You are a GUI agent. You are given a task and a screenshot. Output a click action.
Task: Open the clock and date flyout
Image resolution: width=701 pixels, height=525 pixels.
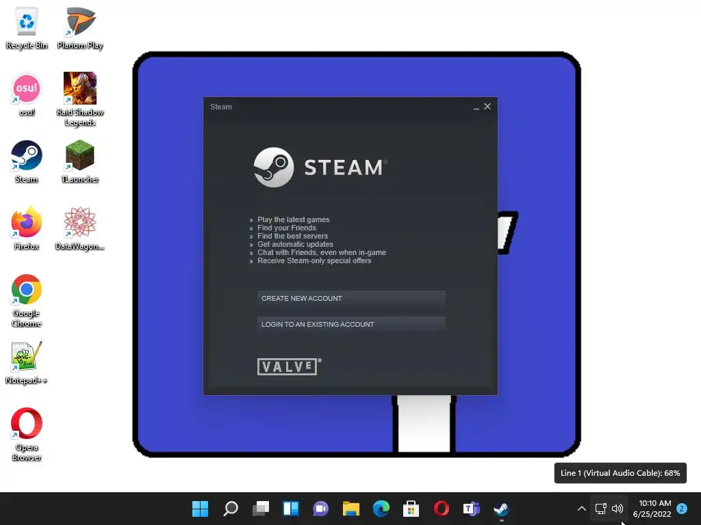[x=652, y=509]
